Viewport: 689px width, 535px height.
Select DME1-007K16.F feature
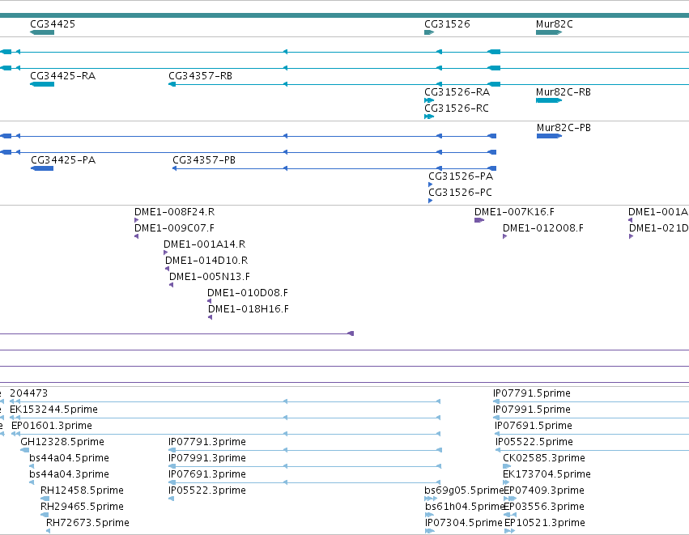(x=515, y=212)
